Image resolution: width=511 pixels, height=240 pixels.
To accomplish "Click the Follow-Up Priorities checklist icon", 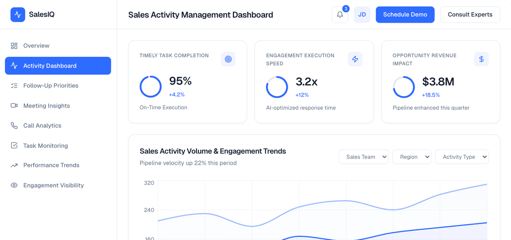I will point(14,86).
